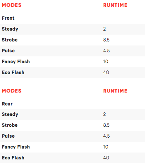Click Steady in the Rear table
The width and height of the screenshot is (146, 163).
(x=10, y=114)
